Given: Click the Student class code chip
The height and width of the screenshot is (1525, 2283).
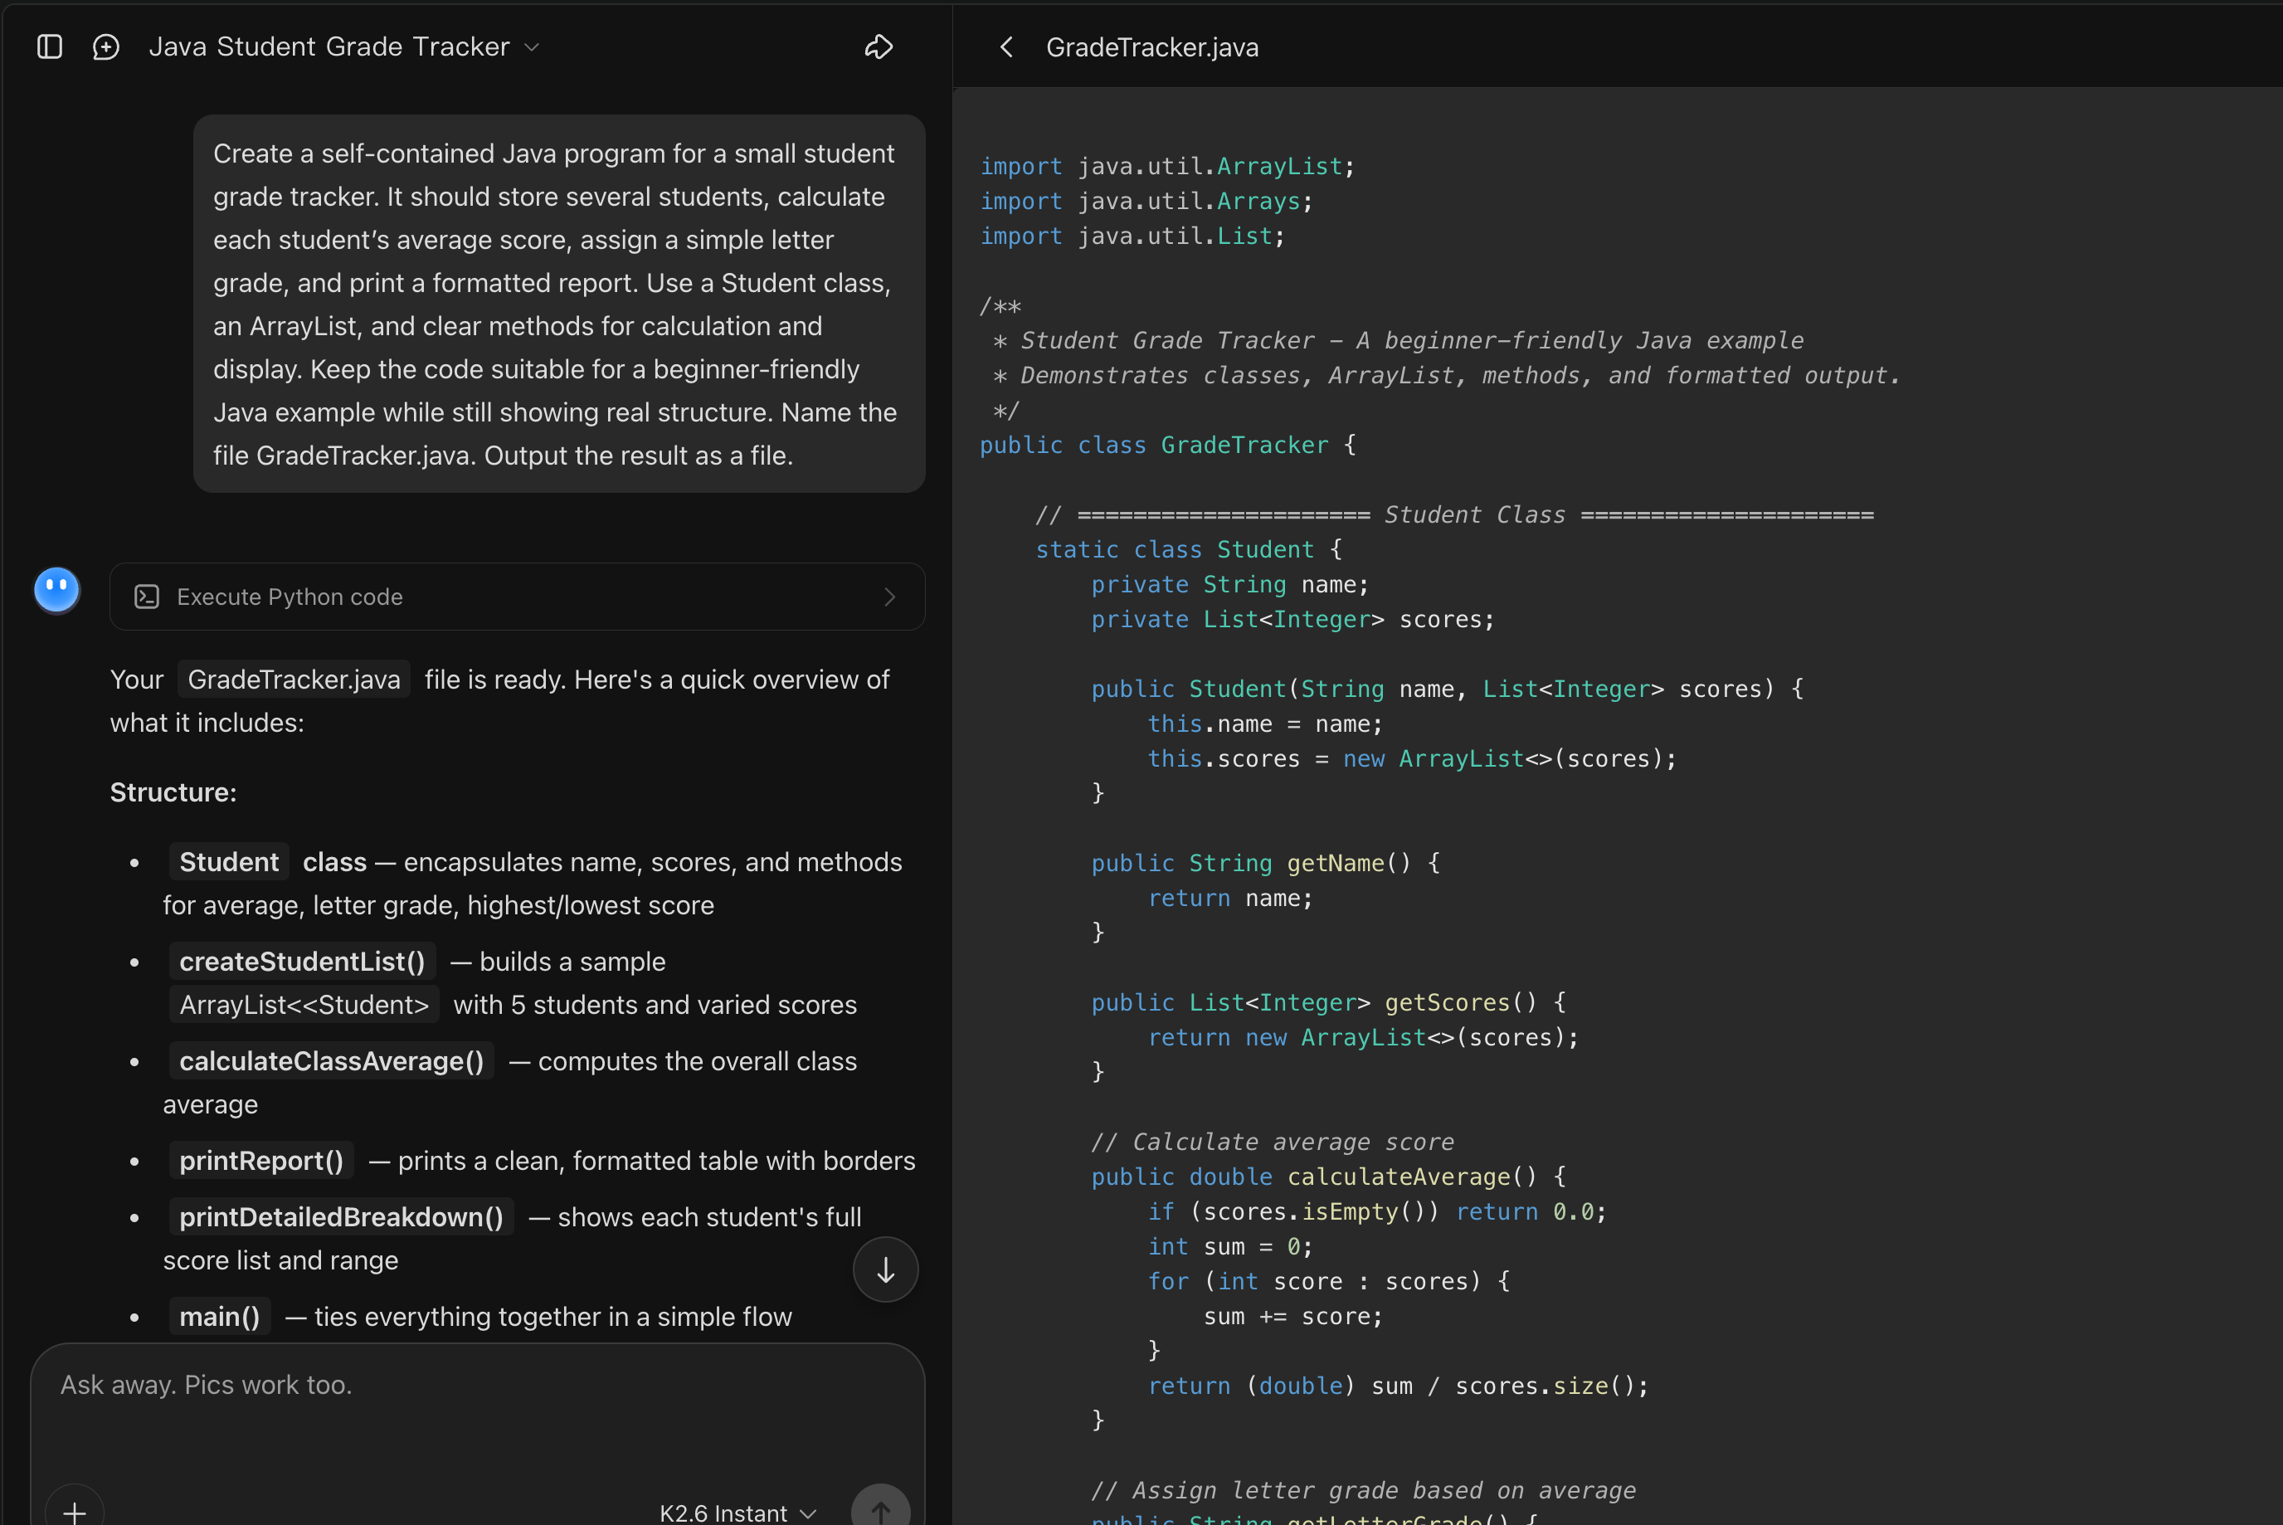Looking at the screenshot, I should pyautogui.click(x=230, y=862).
